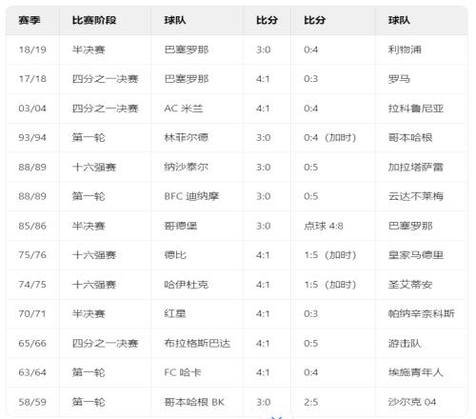This screenshot has width=476, height=419.
Task: Select the 利物浦 team cell
Action: click(405, 50)
